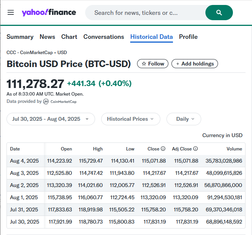Click open value 112,525.80
Screen dimensions: 252x235
pyautogui.click(x=59, y=173)
